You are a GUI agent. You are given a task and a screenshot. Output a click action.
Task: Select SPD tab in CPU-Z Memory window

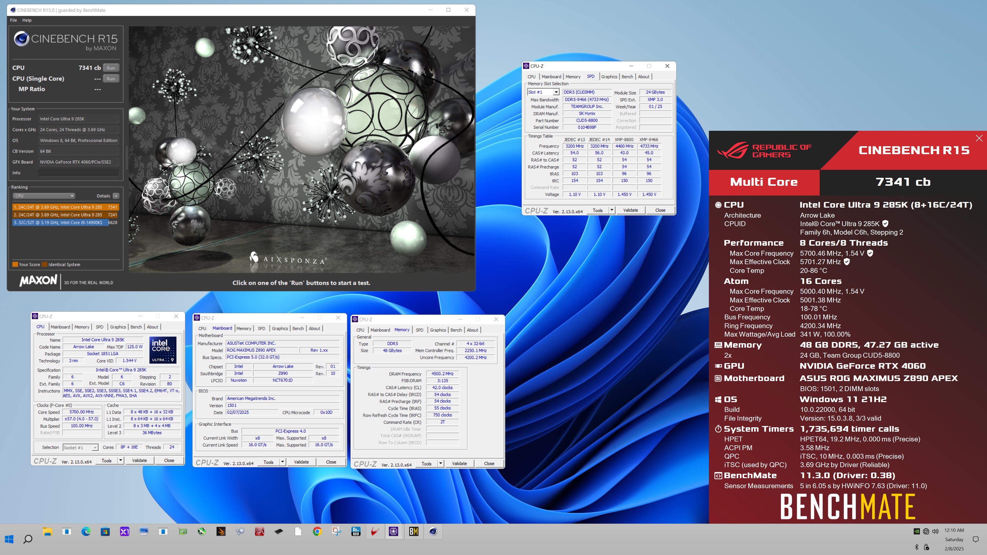click(419, 330)
